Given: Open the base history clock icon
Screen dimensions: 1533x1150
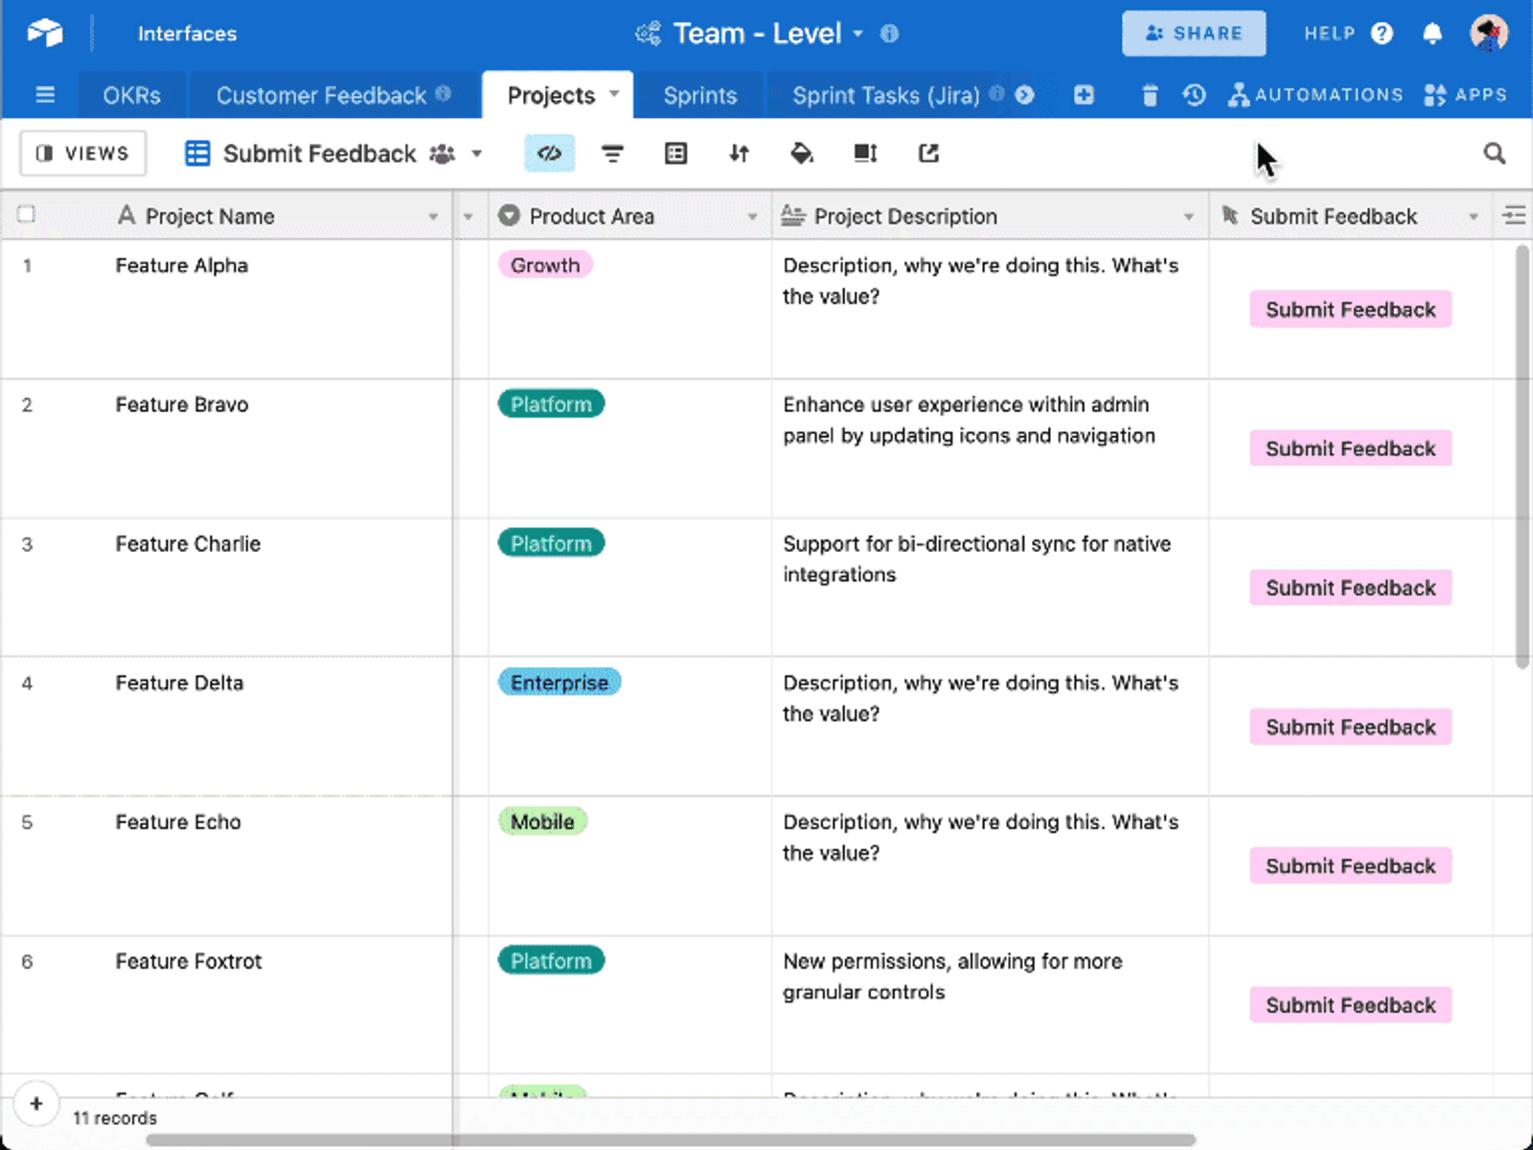Looking at the screenshot, I should (1194, 95).
